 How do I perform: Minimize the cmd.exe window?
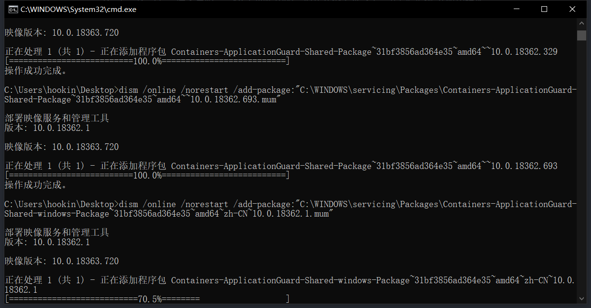coord(516,9)
